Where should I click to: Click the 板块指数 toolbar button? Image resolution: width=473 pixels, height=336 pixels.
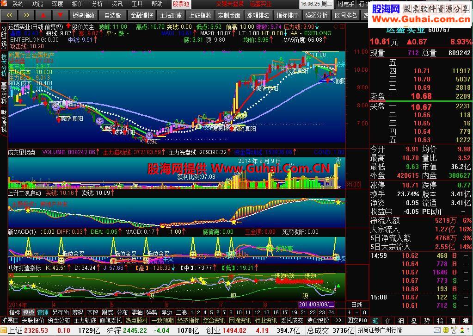pos(84,15)
